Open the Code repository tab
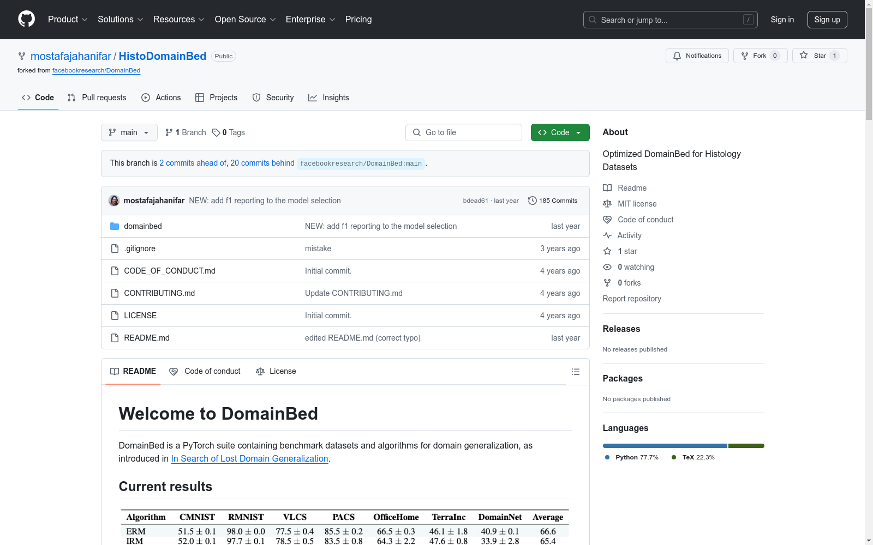The height and width of the screenshot is (545, 873). pos(38,98)
